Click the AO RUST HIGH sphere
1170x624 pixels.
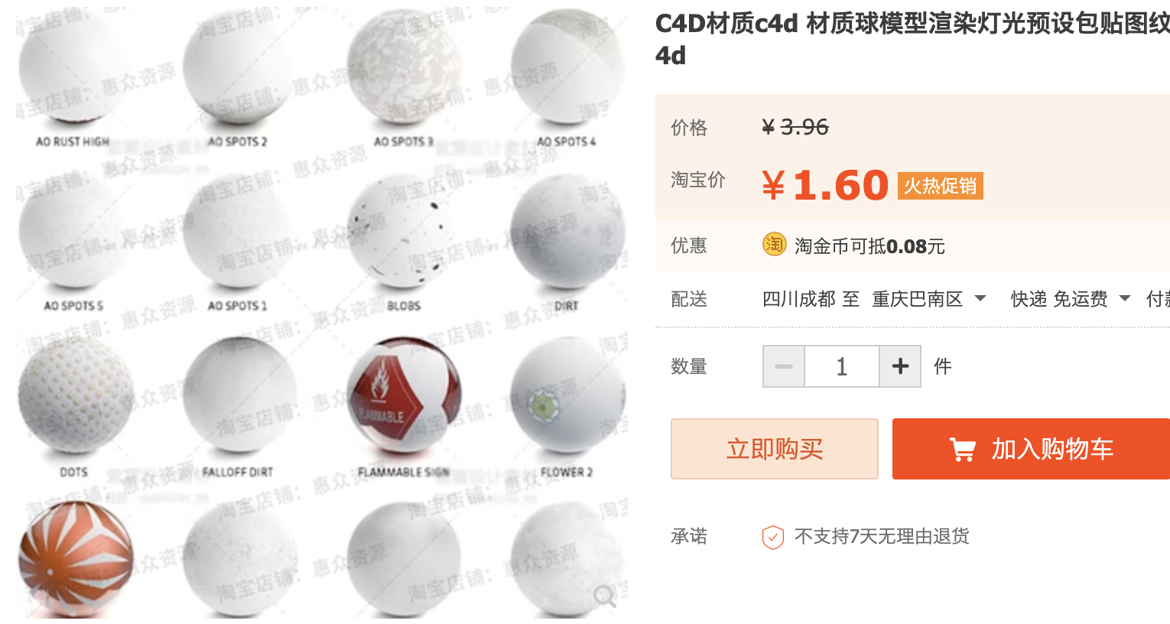tap(73, 67)
